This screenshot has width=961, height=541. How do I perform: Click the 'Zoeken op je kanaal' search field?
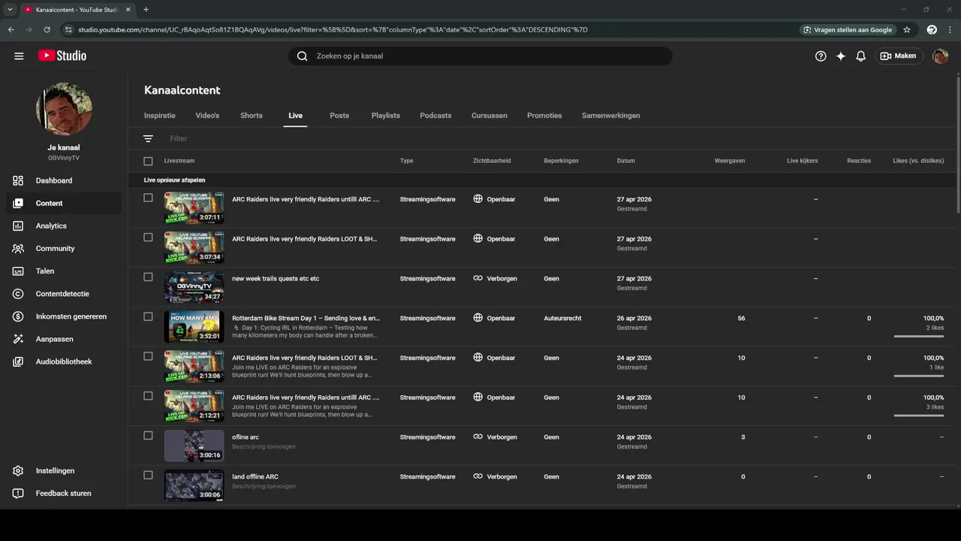tap(480, 56)
